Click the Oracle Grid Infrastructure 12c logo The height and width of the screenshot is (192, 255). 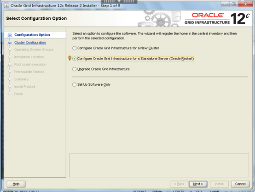click(217, 19)
